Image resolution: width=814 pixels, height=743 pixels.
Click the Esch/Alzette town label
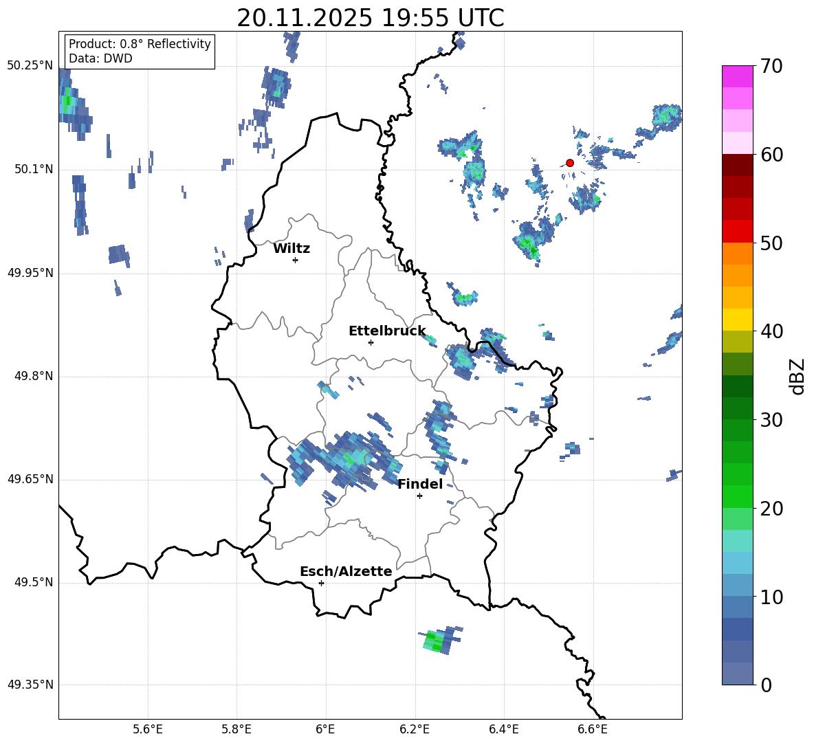(346, 572)
